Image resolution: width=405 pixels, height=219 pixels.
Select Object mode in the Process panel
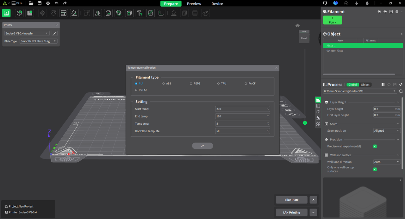(x=365, y=84)
